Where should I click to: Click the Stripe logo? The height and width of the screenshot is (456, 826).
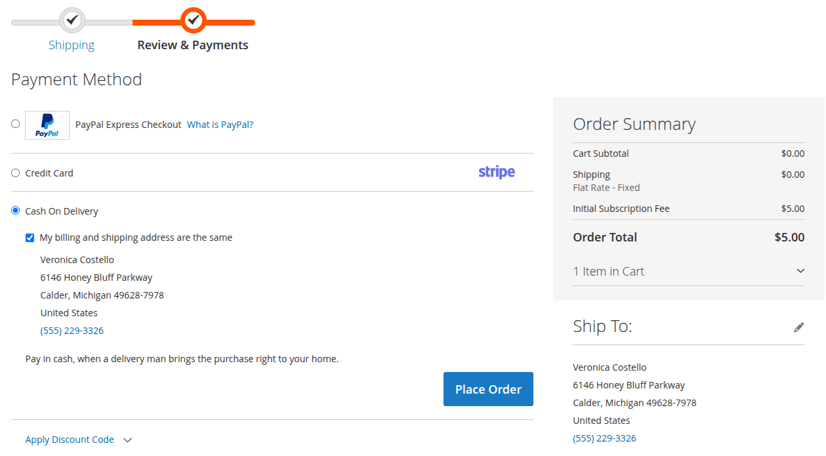(497, 173)
